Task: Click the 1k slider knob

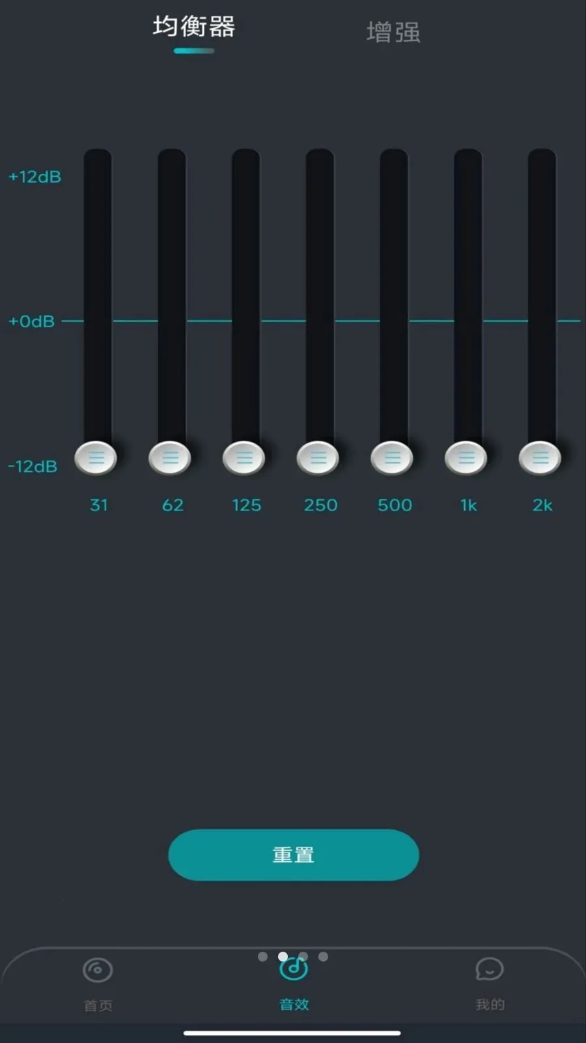Action: [466, 458]
